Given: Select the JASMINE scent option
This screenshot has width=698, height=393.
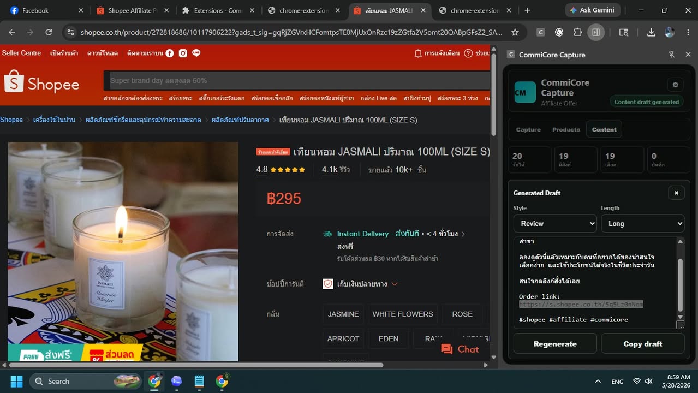Looking at the screenshot, I should click(343, 314).
